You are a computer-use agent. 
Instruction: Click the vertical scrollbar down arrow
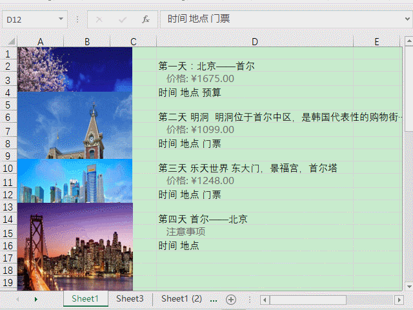(408, 286)
